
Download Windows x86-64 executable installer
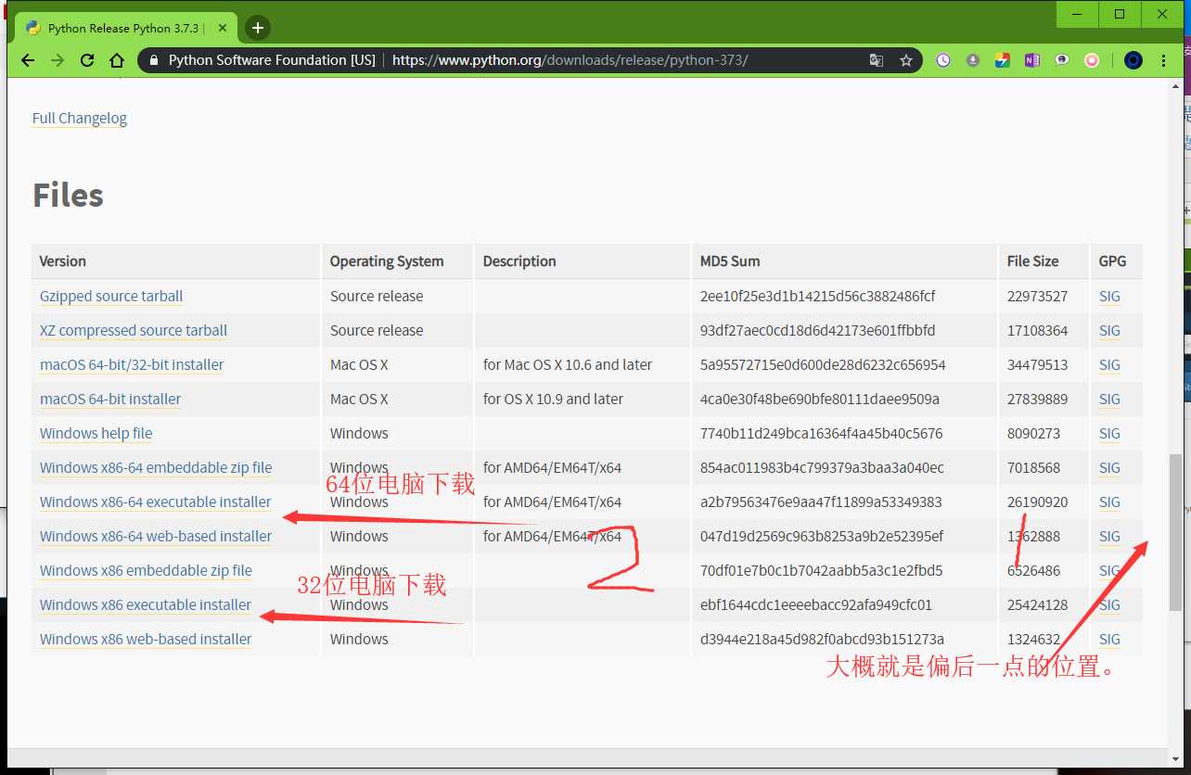tap(156, 502)
